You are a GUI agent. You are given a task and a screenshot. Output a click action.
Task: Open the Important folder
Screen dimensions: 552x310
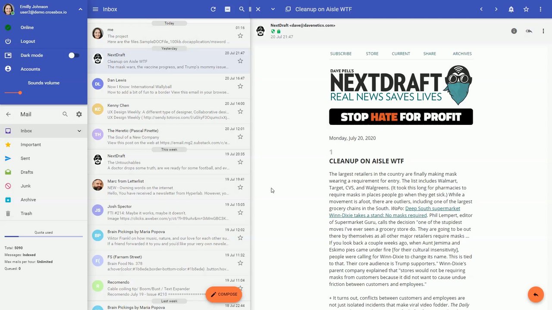[44, 145]
